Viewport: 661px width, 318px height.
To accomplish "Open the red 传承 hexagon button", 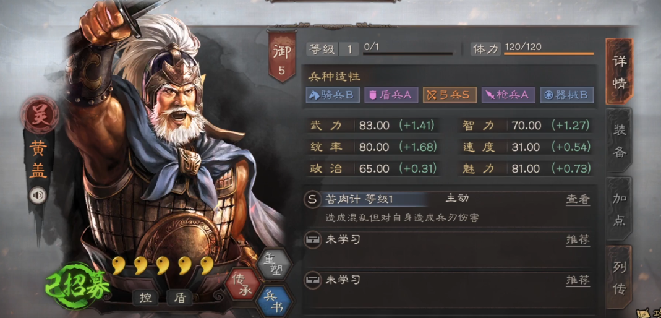I will (x=242, y=283).
